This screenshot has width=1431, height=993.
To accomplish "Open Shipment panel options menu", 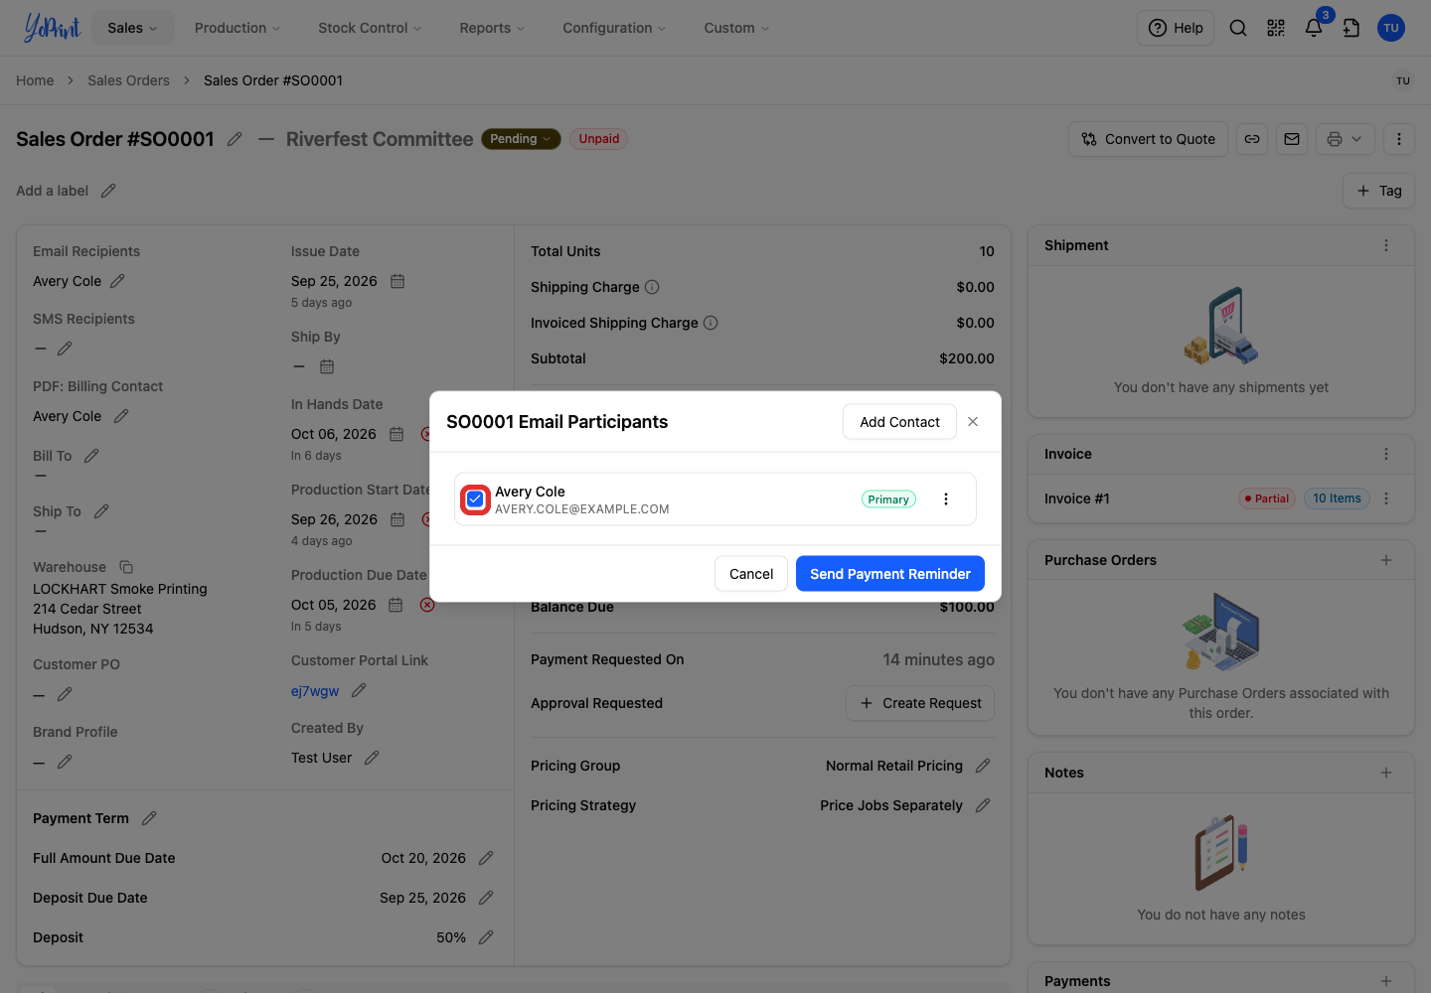I will click(1386, 245).
